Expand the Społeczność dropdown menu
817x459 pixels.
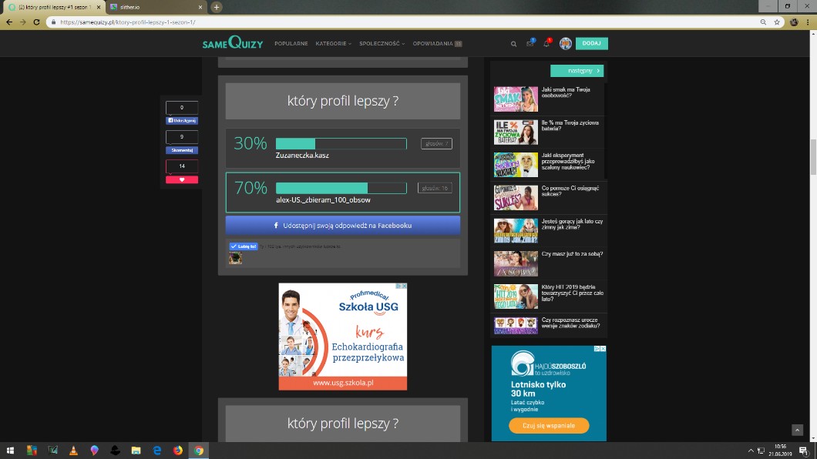(x=382, y=44)
